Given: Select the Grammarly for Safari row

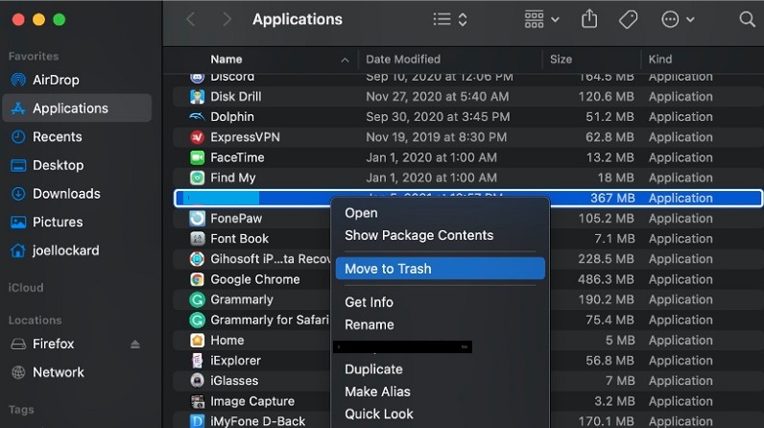Looking at the screenshot, I should click(x=467, y=320).
